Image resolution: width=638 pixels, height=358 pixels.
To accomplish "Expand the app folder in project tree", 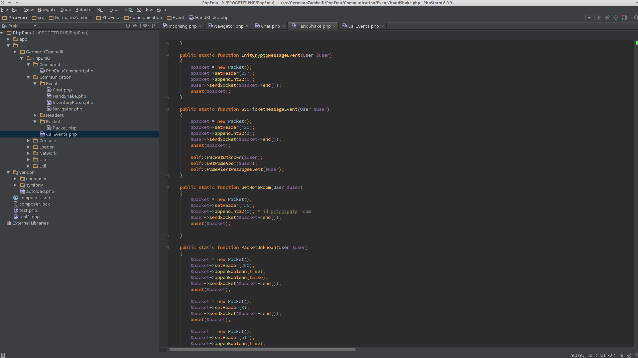I will tap(8, 39).
